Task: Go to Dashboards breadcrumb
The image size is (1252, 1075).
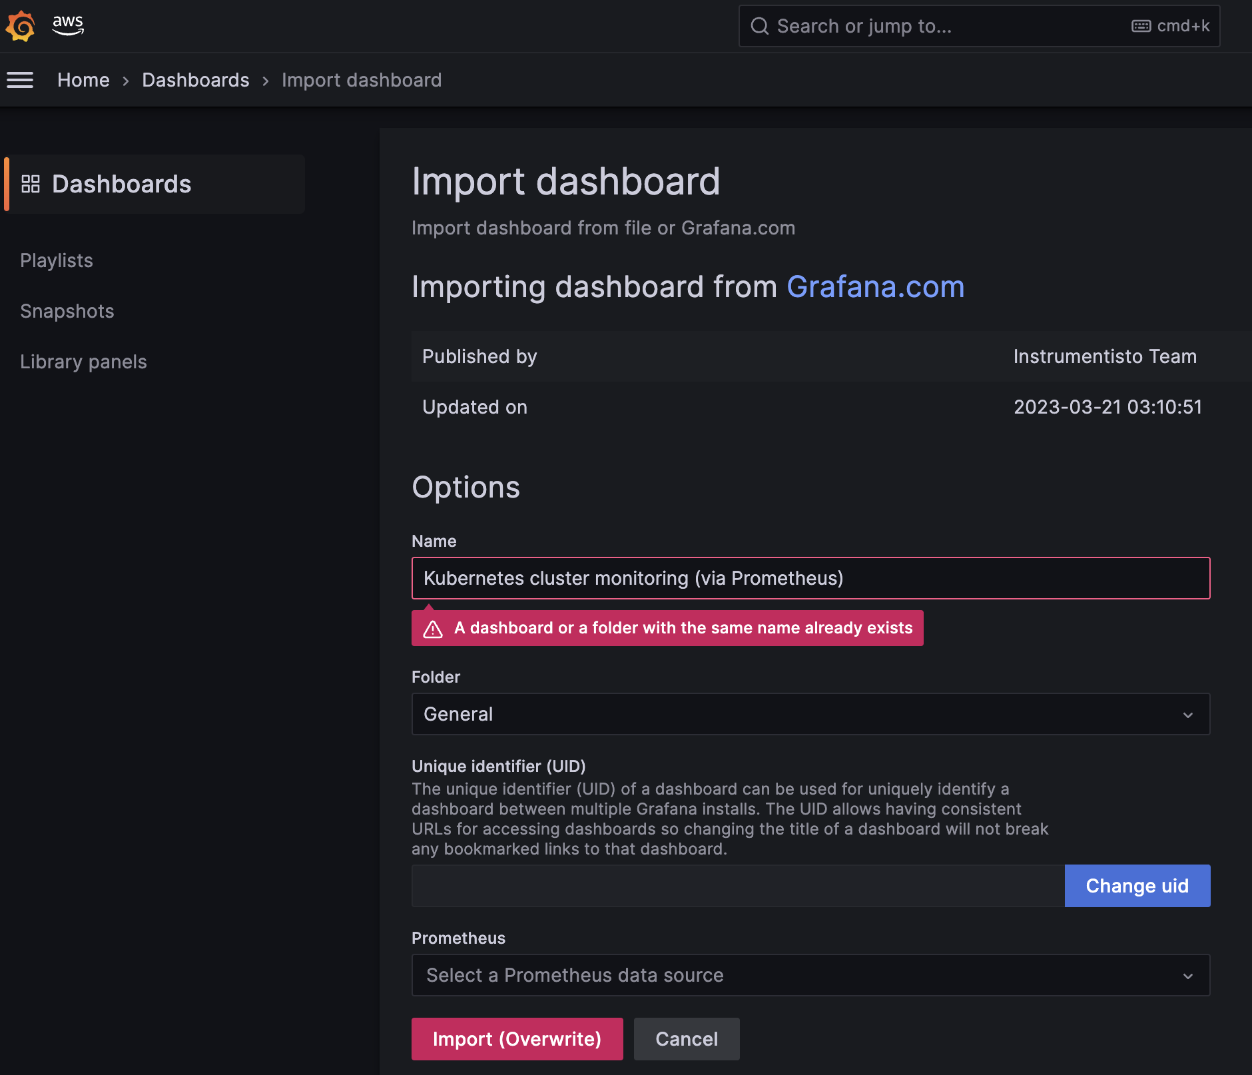Action: [x=196, y=80]
